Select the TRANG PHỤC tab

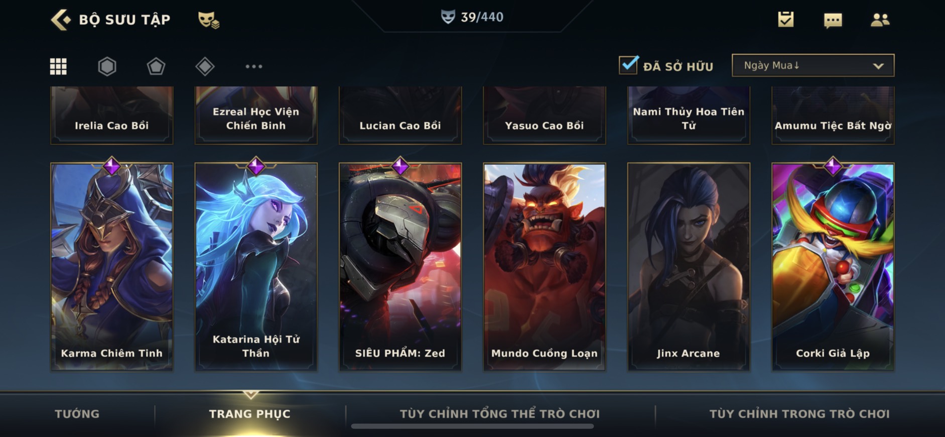[249, 414]
